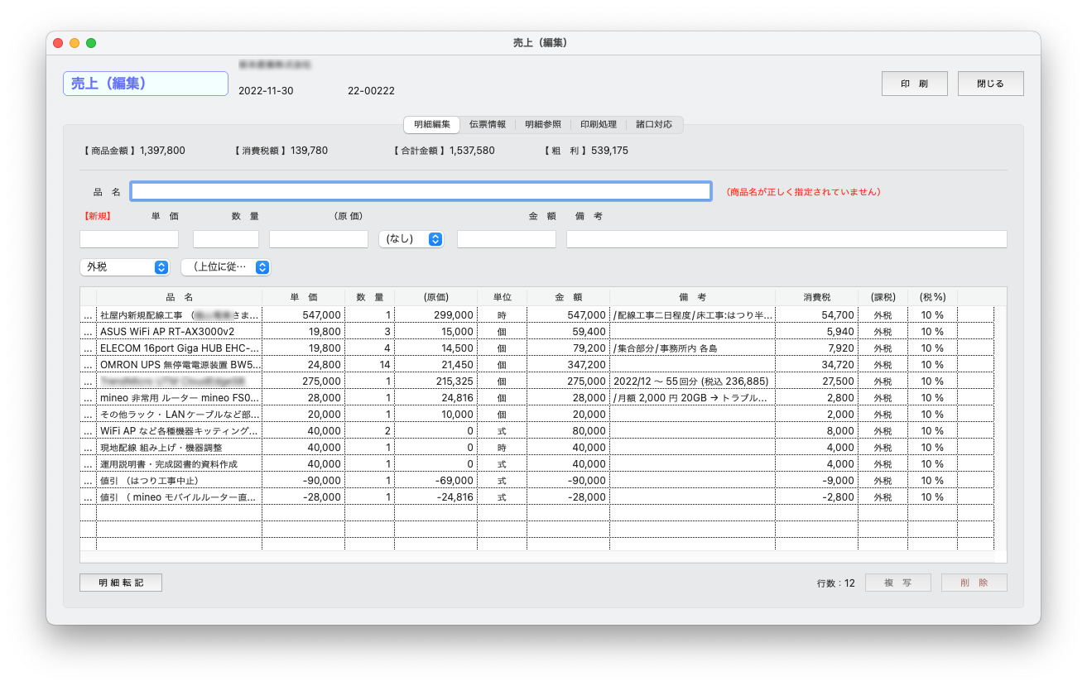The width and height of the screenshot is (1087, 686).
Task: Click the 数量 quantity input field
Action: coord(225,239)
